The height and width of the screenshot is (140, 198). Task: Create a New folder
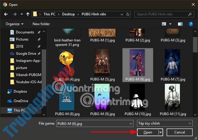pos(41,24)
